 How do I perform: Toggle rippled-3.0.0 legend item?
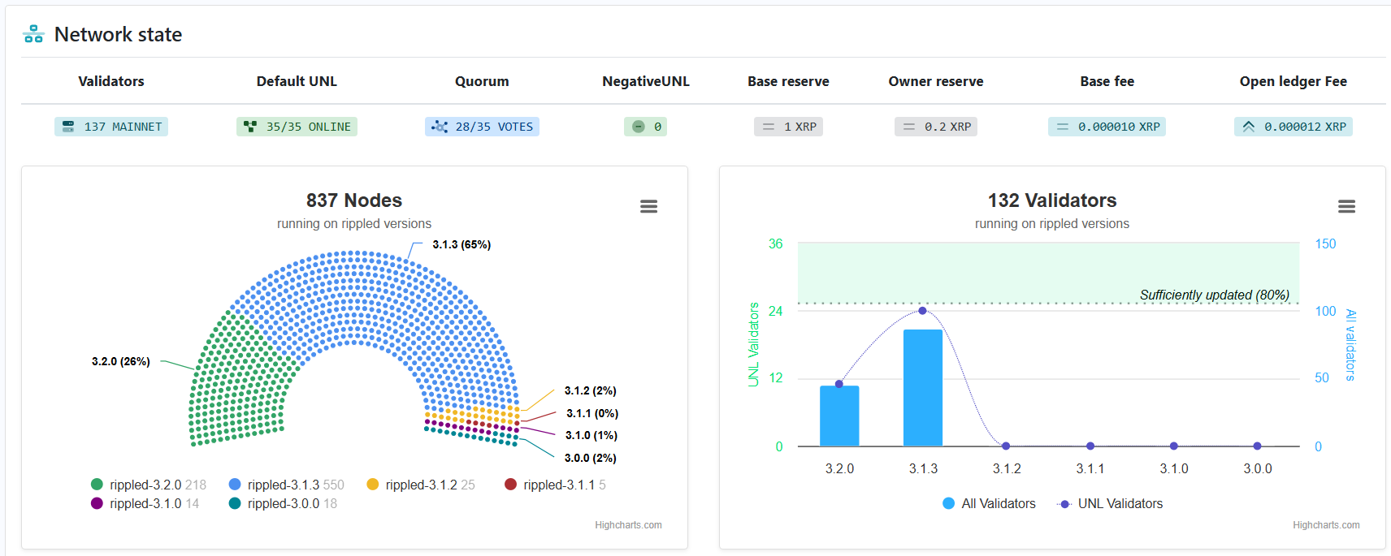coord(283,503)
